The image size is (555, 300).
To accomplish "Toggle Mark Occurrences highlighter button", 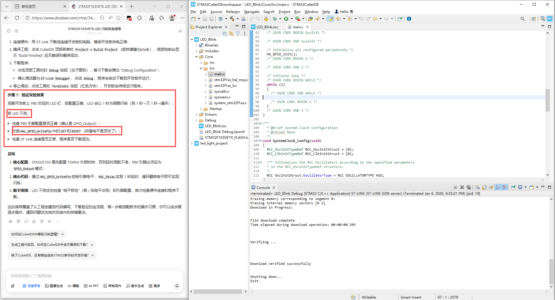I will (x=330, y=19).
